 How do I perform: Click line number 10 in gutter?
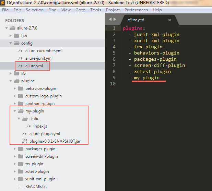(113, 84)
